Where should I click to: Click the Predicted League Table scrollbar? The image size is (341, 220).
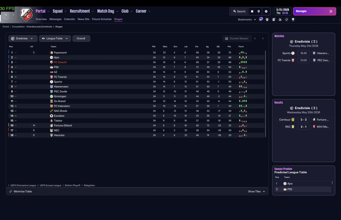[332, 182]
